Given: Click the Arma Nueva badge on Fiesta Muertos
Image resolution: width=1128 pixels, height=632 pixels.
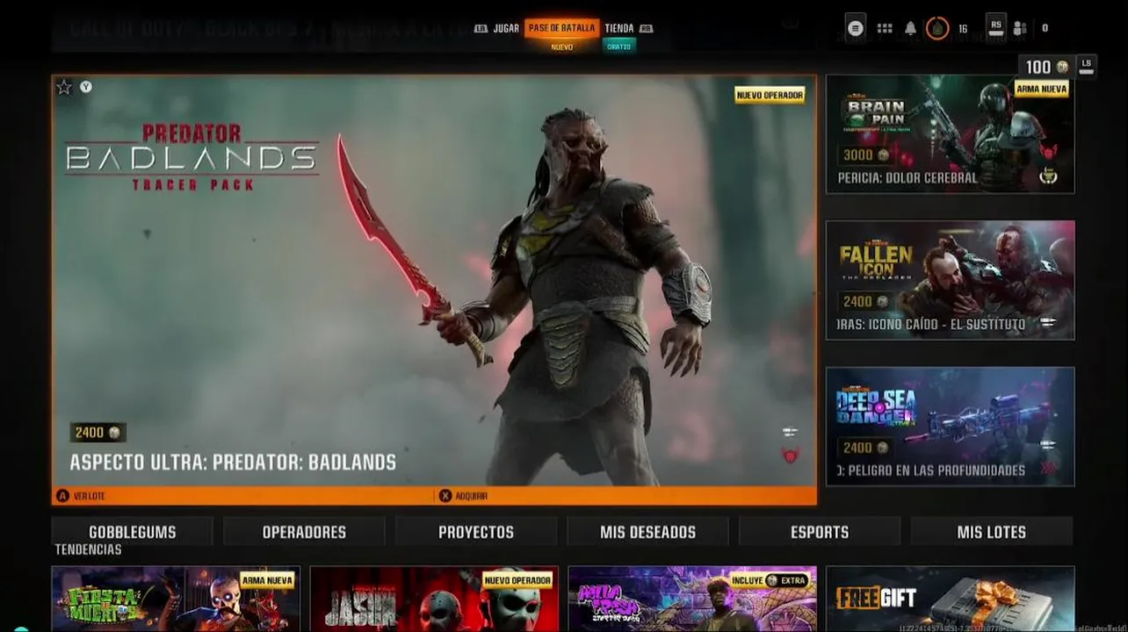Looking at the screenshot, I should tap(267, 580).
